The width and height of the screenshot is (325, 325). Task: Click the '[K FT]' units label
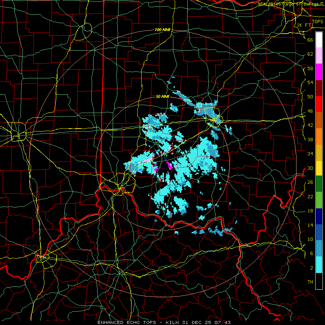[305, 25]
